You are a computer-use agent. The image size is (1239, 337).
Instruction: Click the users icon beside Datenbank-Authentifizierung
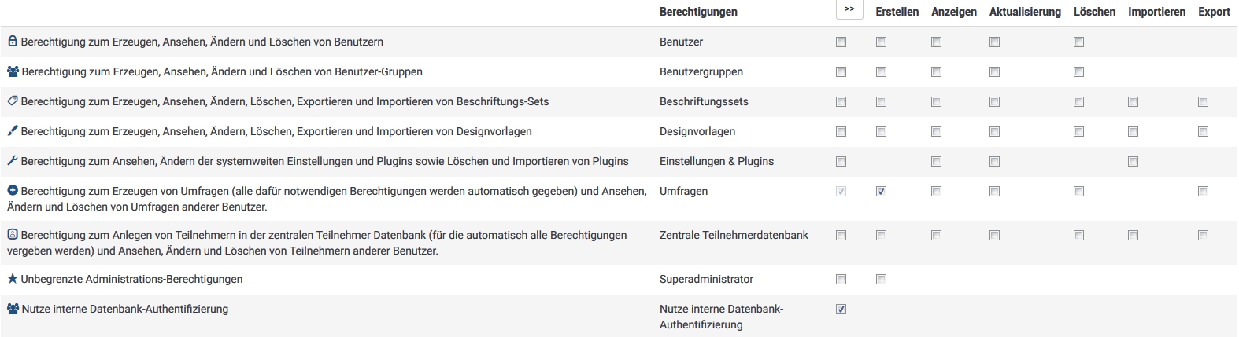(x=13, y=309)
